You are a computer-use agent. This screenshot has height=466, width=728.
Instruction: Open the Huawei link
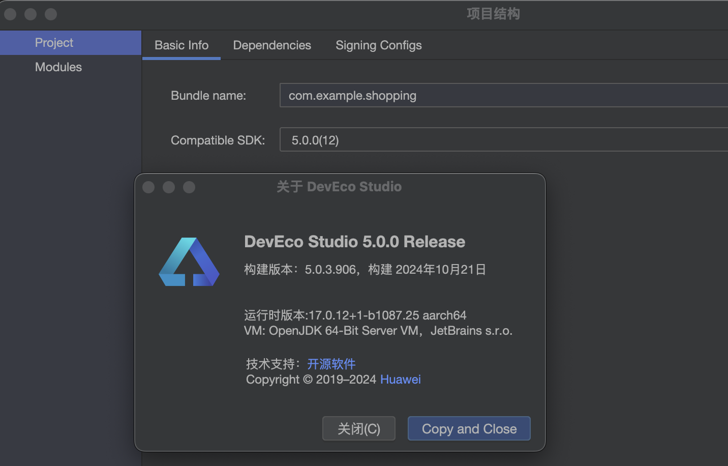pos(401,380)
